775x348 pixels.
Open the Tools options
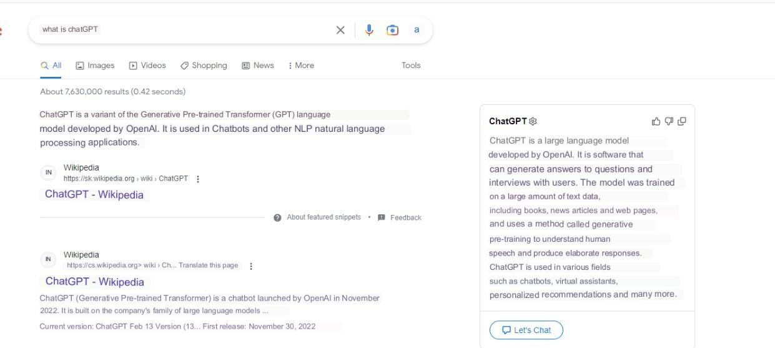tap(411, 66)
